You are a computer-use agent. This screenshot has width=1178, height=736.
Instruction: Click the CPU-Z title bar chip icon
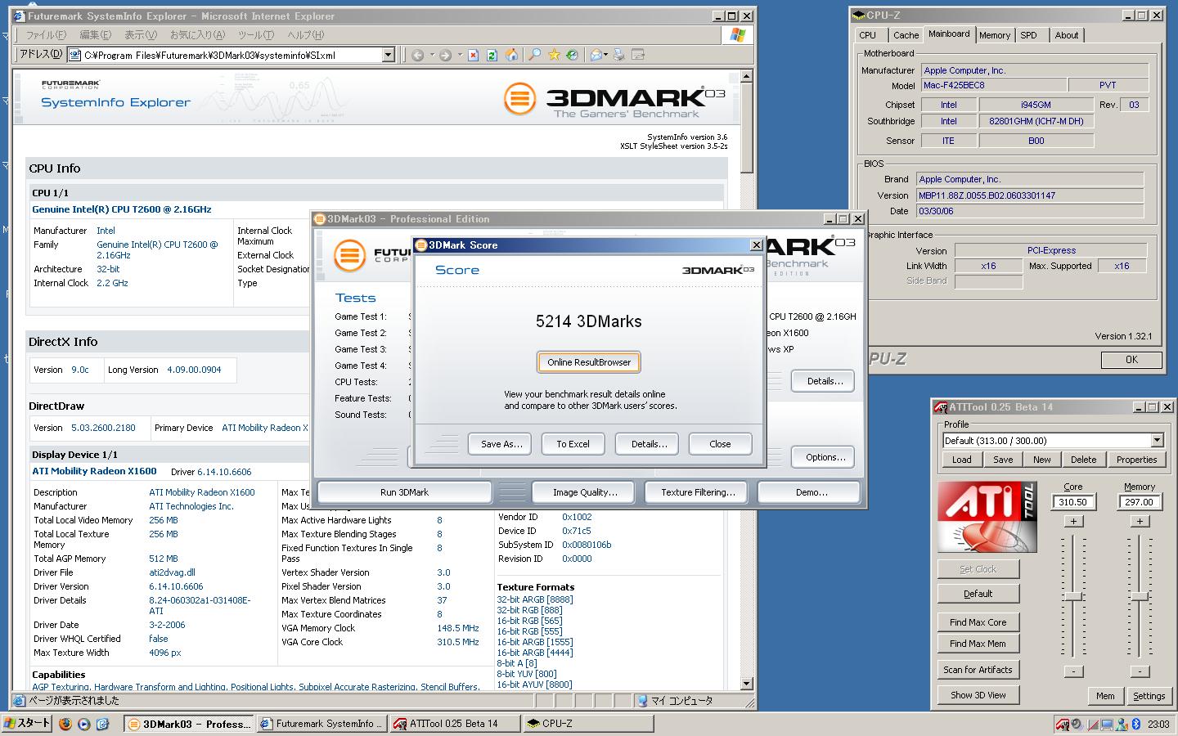click(858, 15)
